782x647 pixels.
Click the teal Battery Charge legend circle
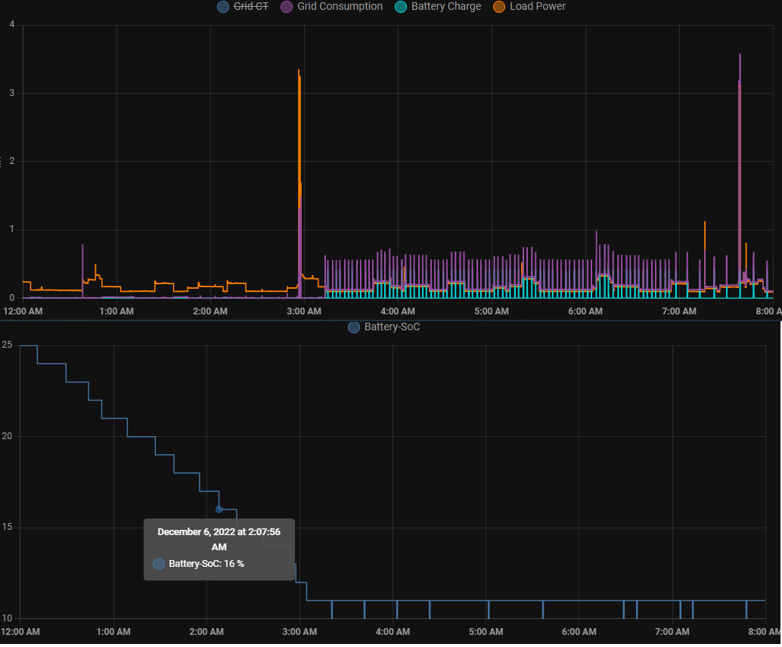coord(401,7)
